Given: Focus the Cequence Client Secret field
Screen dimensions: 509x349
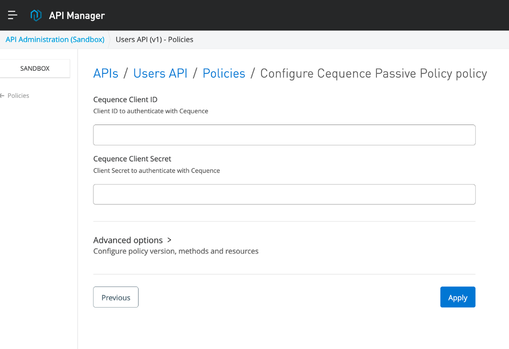Looking at the screenshot, I should (x=284, y=195).
